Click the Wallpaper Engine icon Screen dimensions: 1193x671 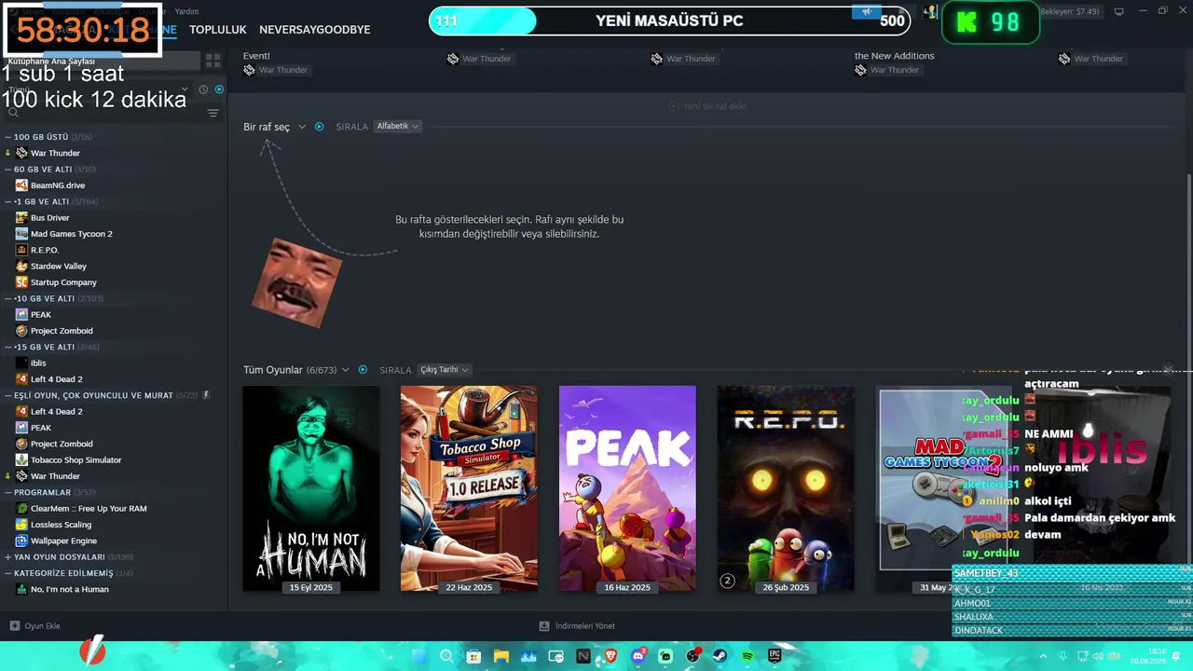click(x=21, y=541)
